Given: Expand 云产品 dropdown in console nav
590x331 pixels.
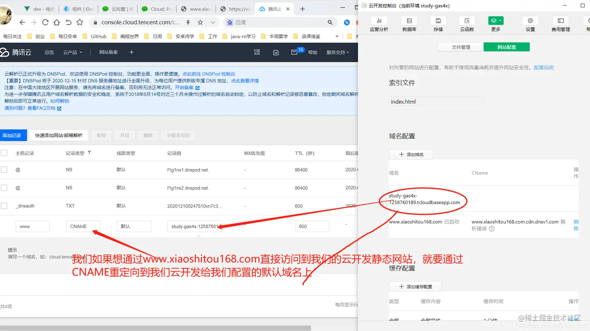Looking at the screenshot, I should pos(73,52).
